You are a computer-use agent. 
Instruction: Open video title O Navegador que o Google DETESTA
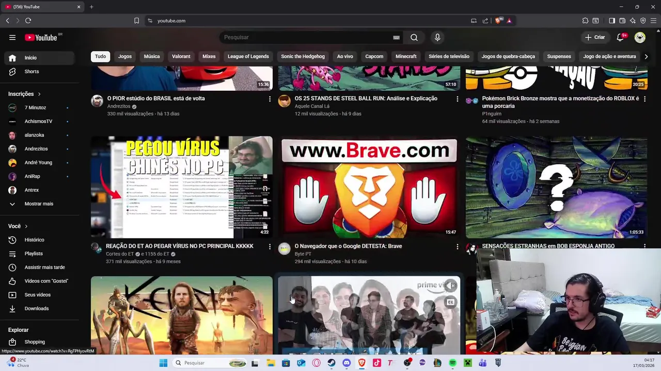[348, 246]
